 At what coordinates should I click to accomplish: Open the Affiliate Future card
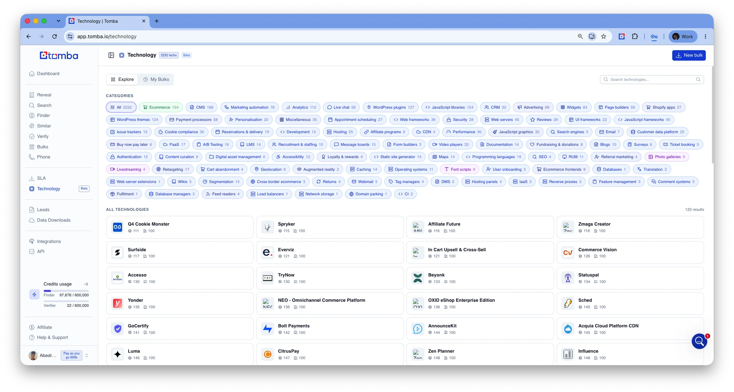coord(480,227)
